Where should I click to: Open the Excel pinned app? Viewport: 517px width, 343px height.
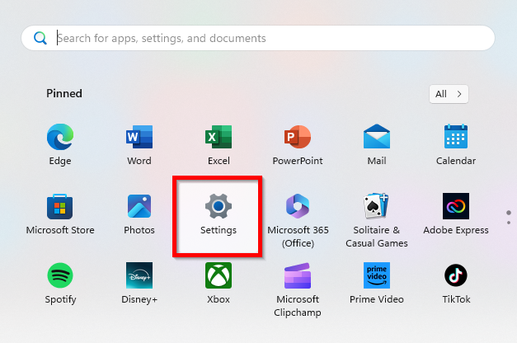pyautogui.click(x=219, y=144)
